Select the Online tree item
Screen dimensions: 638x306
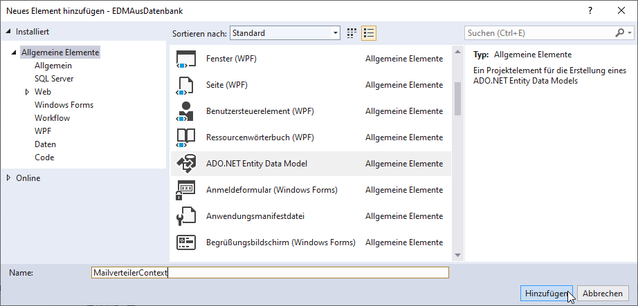click(x=28, y=178)
